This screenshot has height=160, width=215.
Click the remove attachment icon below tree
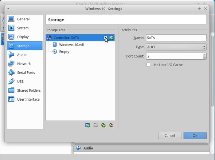[x=95, y=125]
